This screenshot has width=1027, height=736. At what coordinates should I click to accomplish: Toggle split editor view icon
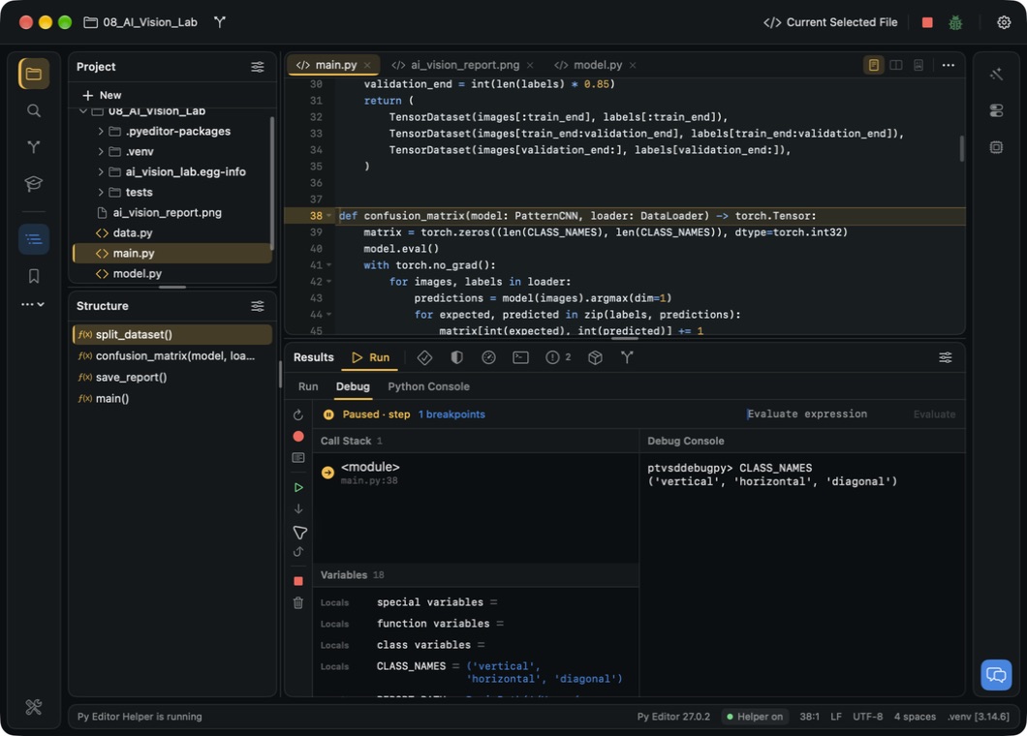(896, 65)
